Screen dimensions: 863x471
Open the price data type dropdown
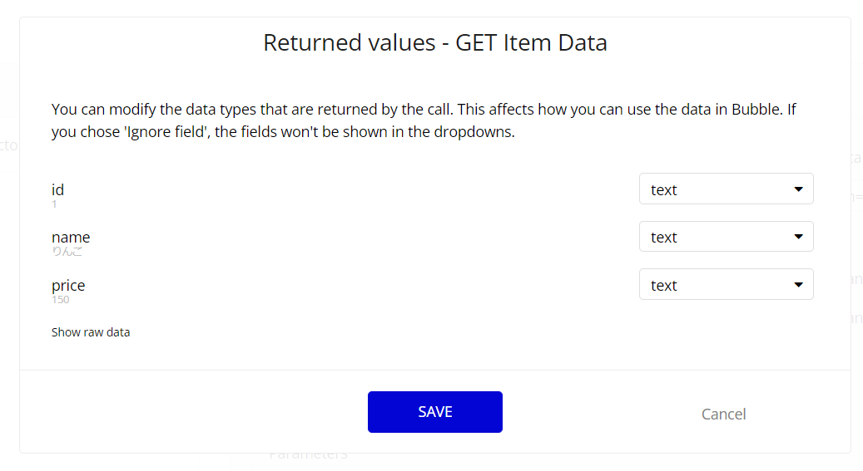(x=725, y=285)
